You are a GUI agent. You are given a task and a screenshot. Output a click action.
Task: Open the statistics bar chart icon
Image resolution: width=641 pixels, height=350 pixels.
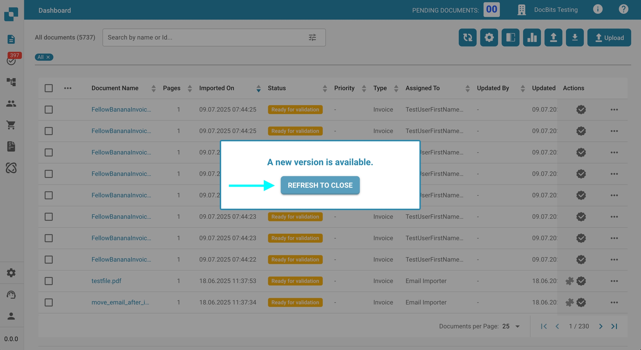532,37
